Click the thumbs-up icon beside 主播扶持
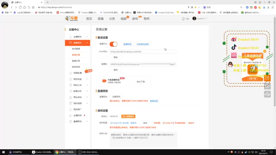This screenshot has height=155, width=276. pos(71,115)
